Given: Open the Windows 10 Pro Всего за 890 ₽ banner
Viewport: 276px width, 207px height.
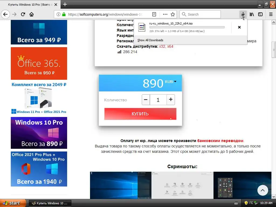Looking at the screenshot, I should click(39, 133).
